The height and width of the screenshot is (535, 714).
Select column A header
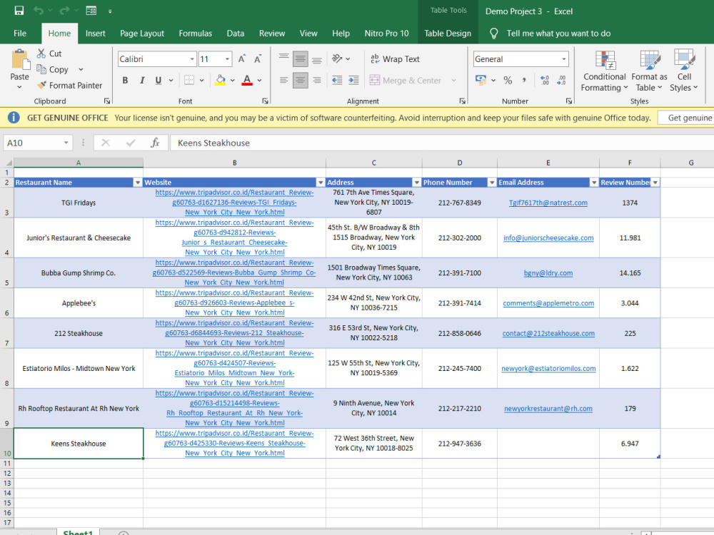(x=79, y=163)
